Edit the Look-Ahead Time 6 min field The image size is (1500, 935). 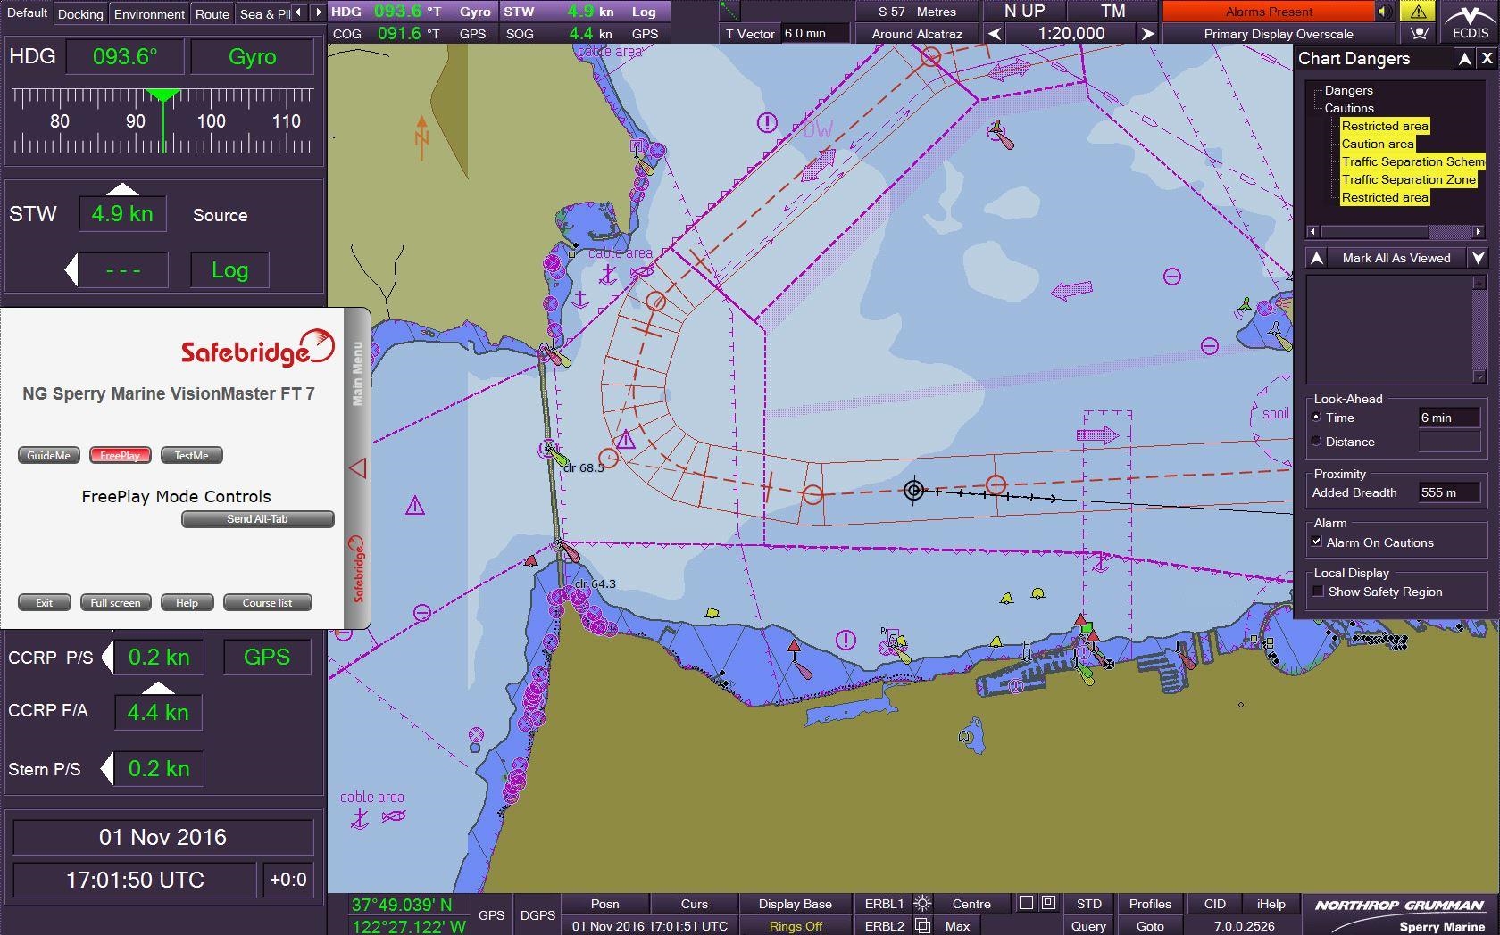click(1447, 418)
